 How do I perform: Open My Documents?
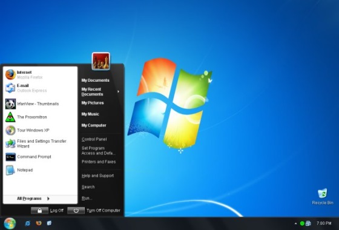pos(96,80)
